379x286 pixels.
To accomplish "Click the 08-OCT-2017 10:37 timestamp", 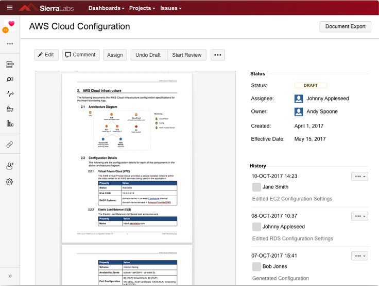I will click(274, 216).
